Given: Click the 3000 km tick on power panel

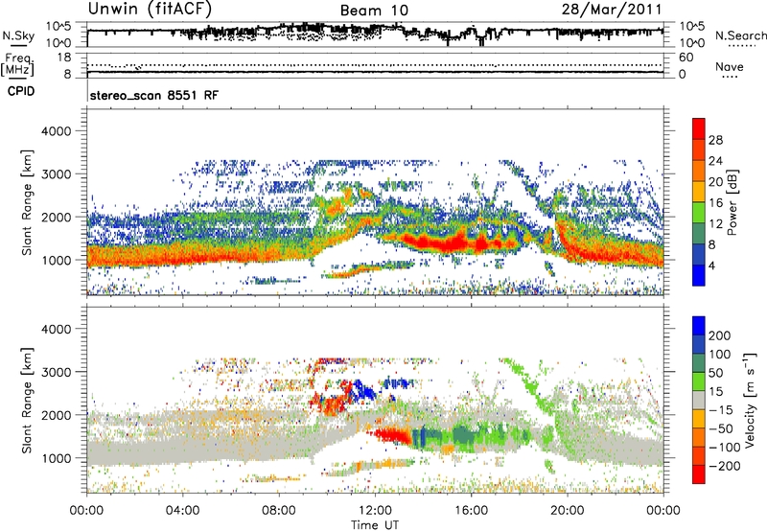Looking at the screenshot, I should click(57, 174).
